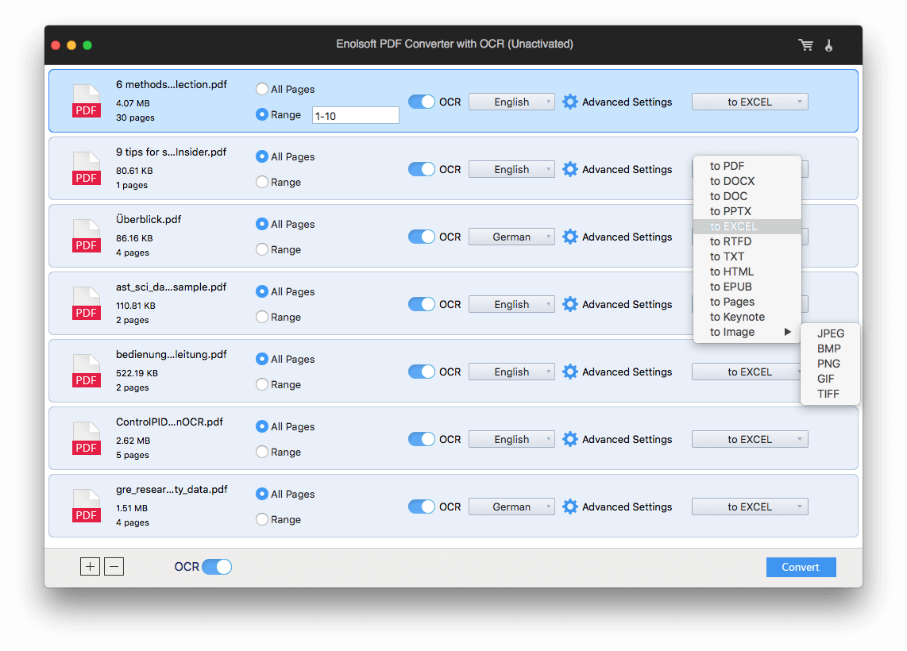Select PNG image format in submenu

pyautogui.click(x=831, y=364)
